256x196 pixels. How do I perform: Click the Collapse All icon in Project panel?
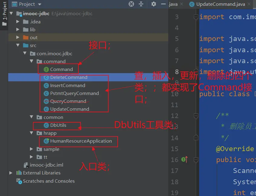141,4
